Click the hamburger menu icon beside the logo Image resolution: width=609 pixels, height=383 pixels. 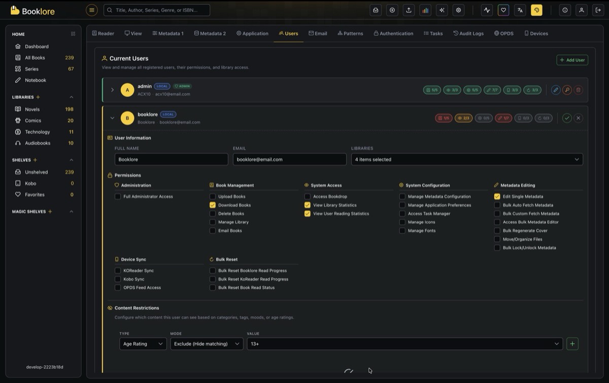coord(92,10)
